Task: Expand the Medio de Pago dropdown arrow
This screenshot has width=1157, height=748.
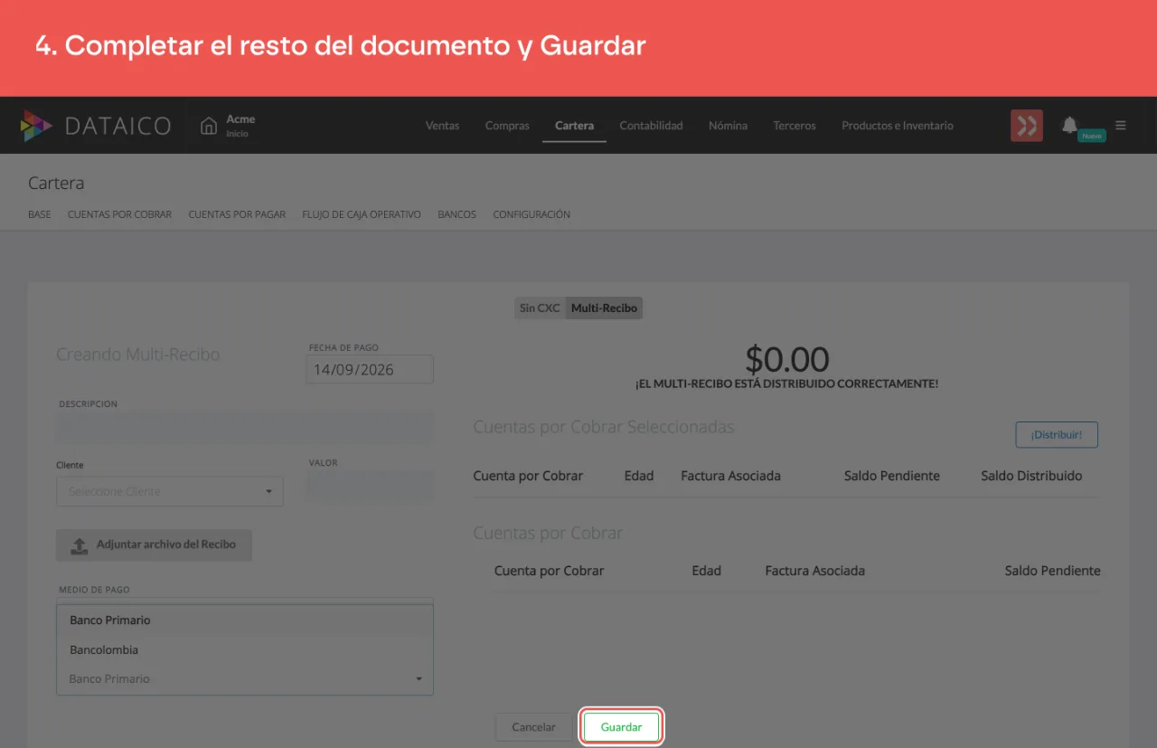Action: tap(419, 678)
